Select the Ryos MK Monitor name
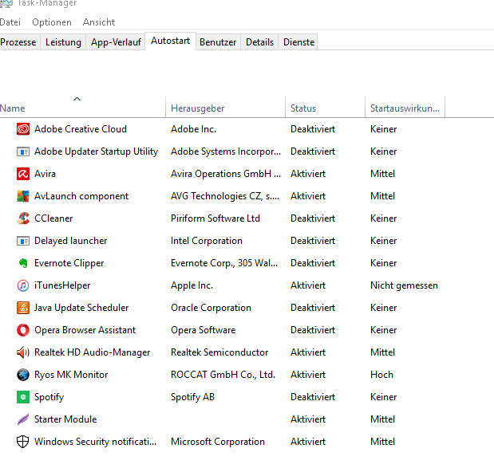The height and width of the screenshot is (472, 494). coord(71,375)
